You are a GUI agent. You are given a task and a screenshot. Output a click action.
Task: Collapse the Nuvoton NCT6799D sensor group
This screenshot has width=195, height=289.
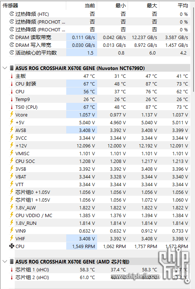pyautogui.click(x=5, y=68)
